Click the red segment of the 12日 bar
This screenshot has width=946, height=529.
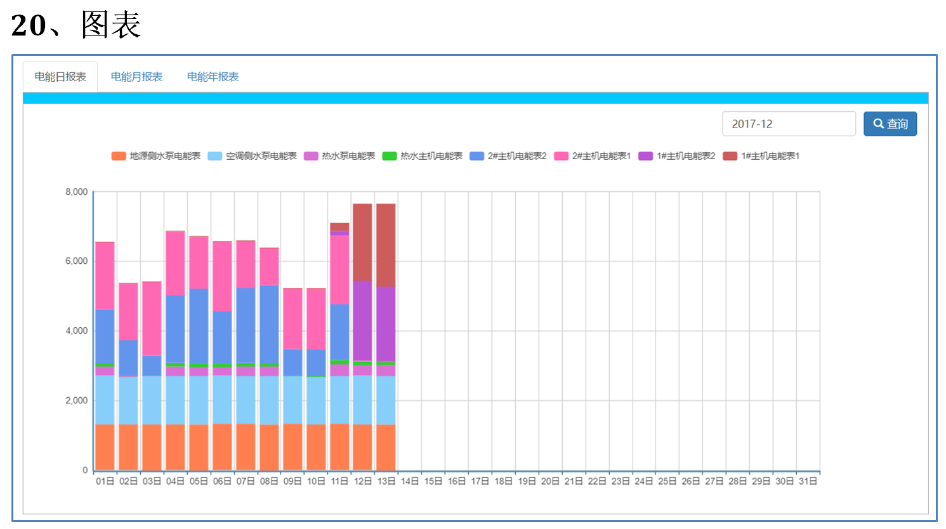[362, 242]
